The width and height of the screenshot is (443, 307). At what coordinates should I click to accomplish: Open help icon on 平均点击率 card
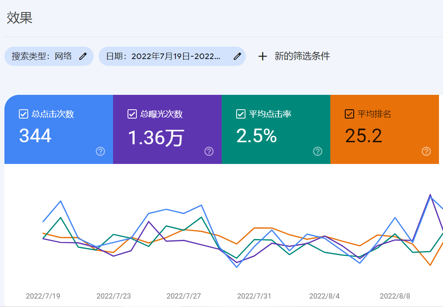(x=317, y=151)
